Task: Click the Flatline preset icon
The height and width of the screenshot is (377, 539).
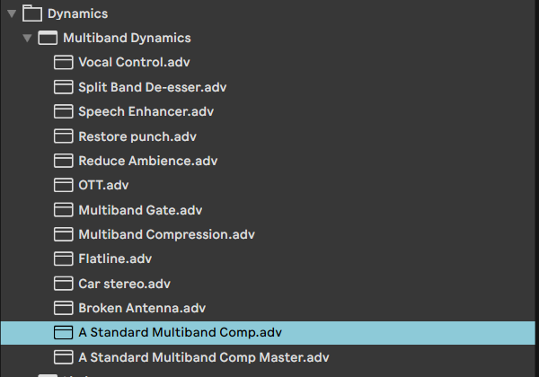Action: [63, 259]
